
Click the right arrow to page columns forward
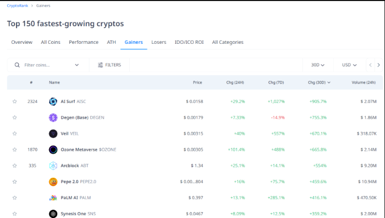pos(379,65)
